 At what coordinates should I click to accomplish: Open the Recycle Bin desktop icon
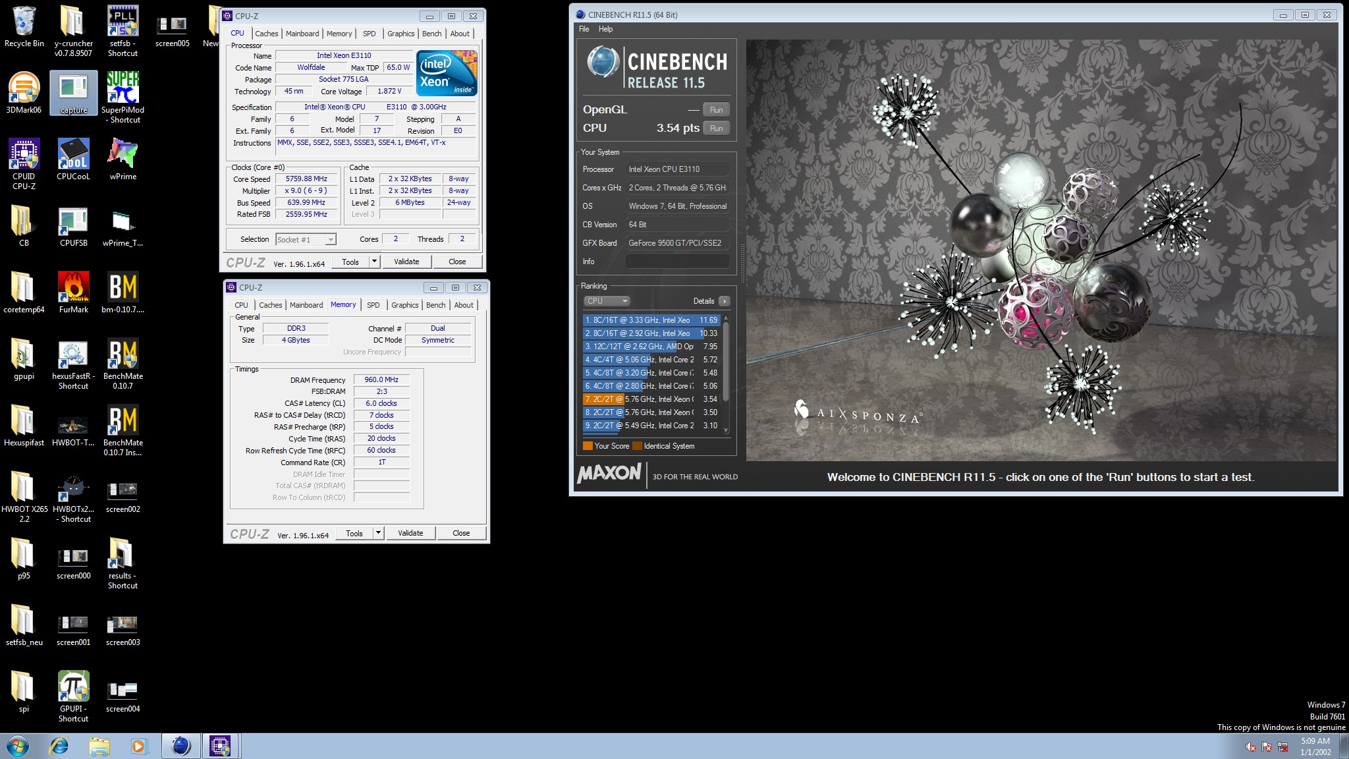coord(24,27)
